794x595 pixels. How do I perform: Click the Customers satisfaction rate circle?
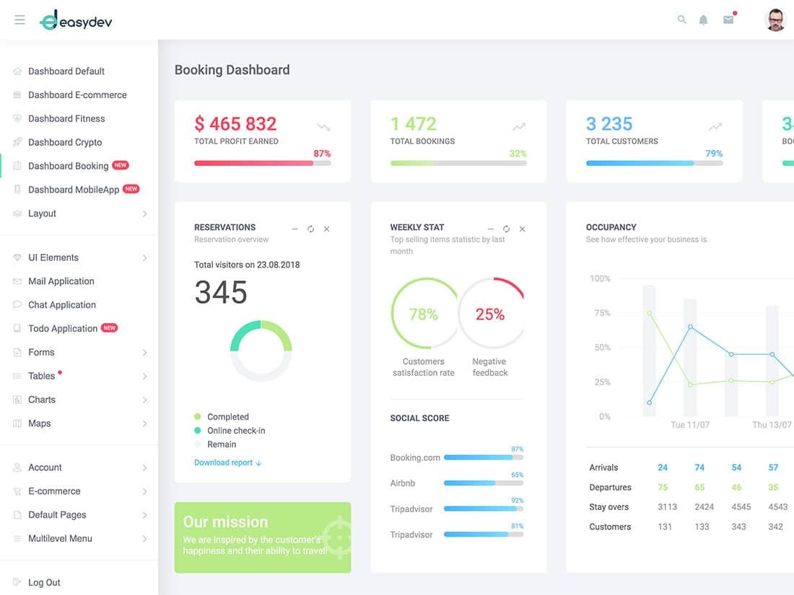[424, 313]
